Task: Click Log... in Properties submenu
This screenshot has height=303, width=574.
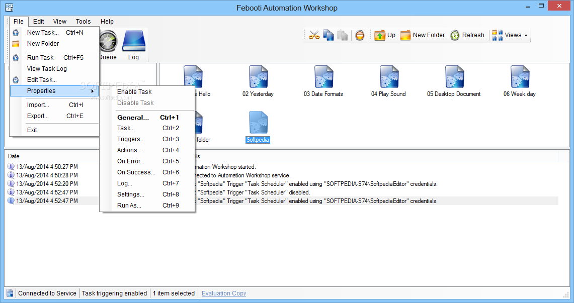Action: coord(147,183)
